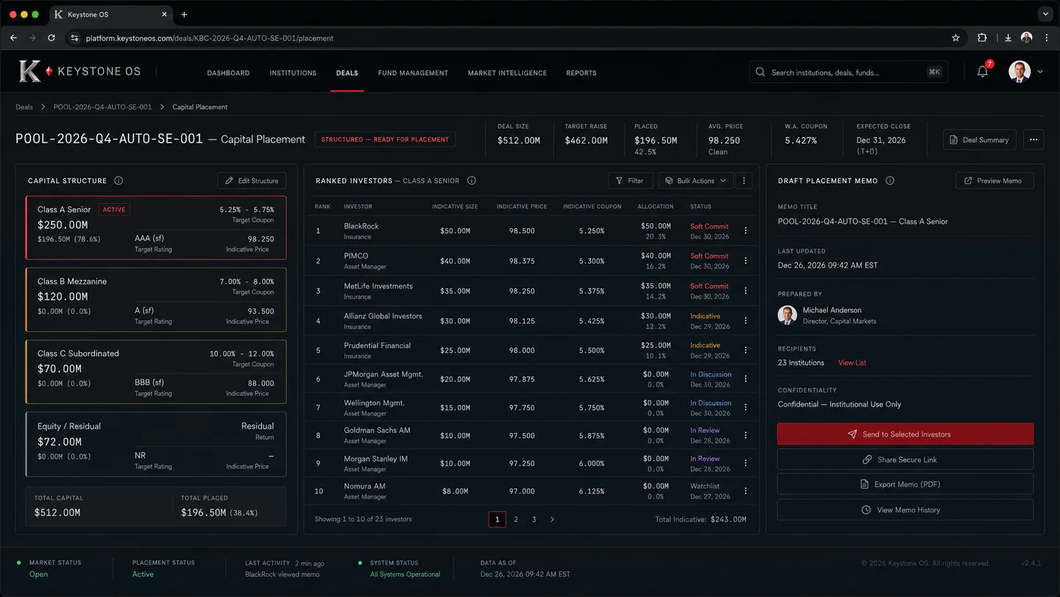This screenshot has height=597, width=1060.
Task: Open the Market Intelligence tab
Action: tap(507, 73)
